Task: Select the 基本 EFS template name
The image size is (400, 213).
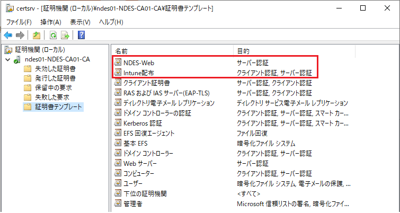Action: coord(136,144)
